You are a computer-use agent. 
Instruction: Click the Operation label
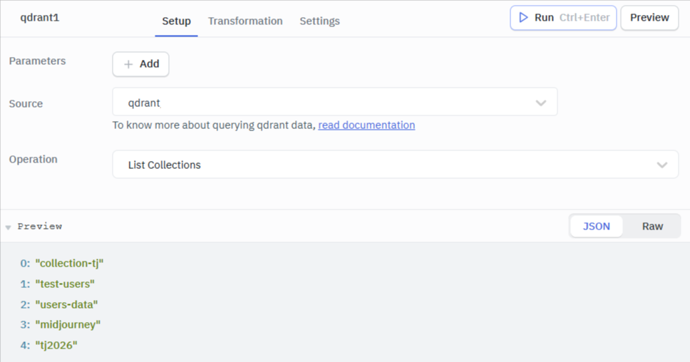tap(33, 159)
